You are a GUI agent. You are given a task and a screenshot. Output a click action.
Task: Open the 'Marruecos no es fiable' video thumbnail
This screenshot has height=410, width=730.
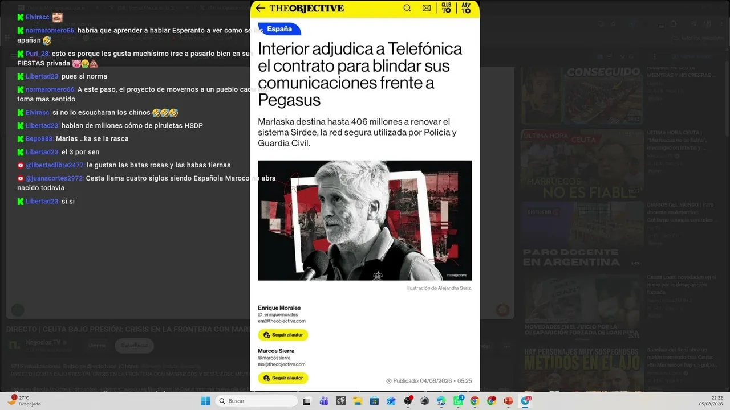tap(582, 165)
